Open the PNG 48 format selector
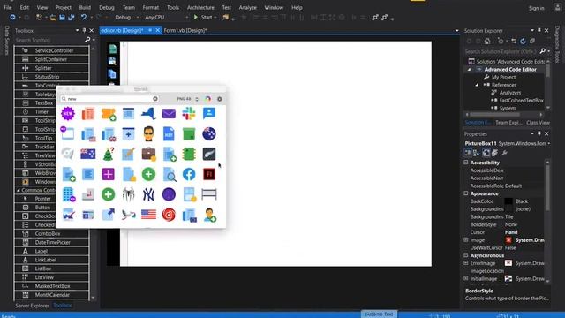 187,99
